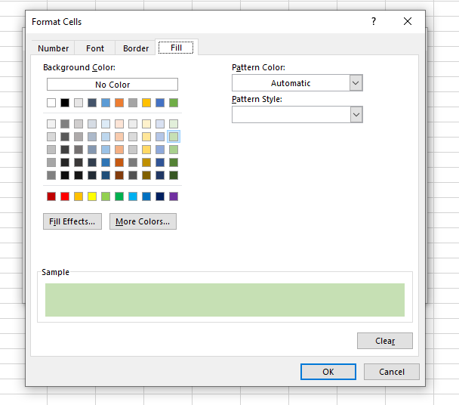The image size is (459, 405).
Task: Pick standard dark navy swatch
Action: pyautogui.click(x=160, y=196)
